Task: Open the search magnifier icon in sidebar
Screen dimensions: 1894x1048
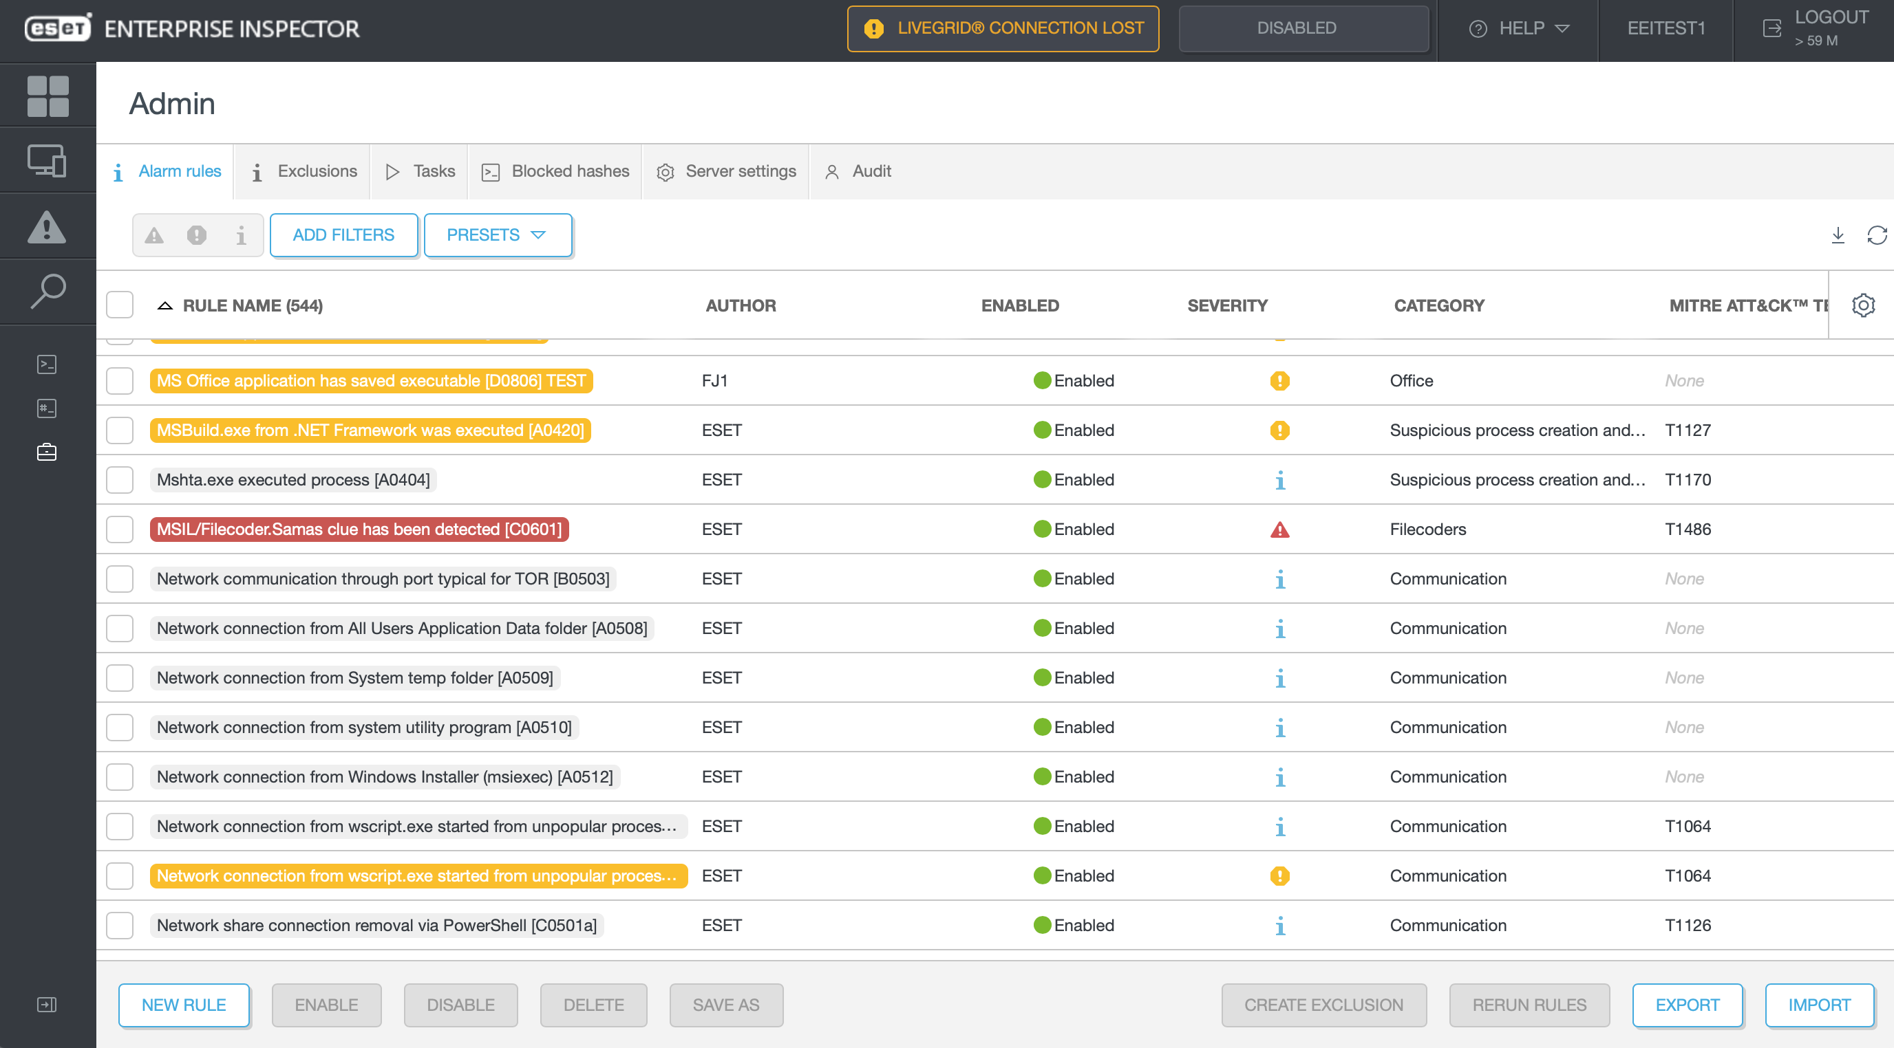Action: coord(47,292)
